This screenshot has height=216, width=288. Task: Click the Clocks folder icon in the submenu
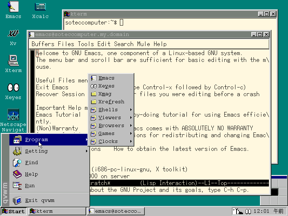click(x=94, y=141)
